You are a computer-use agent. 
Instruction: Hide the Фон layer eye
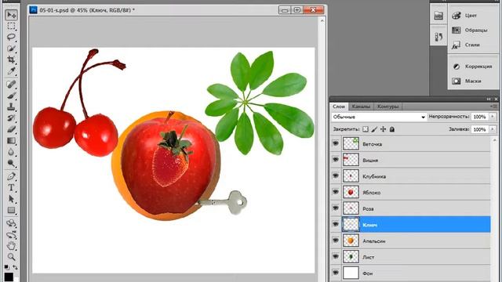click(x=336, y=273)
